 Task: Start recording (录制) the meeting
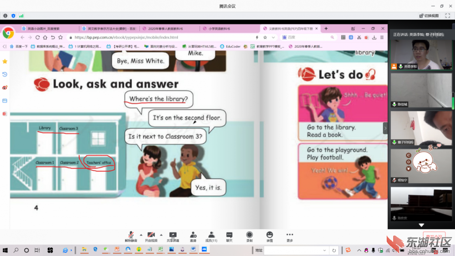click(x=249, y=237)
